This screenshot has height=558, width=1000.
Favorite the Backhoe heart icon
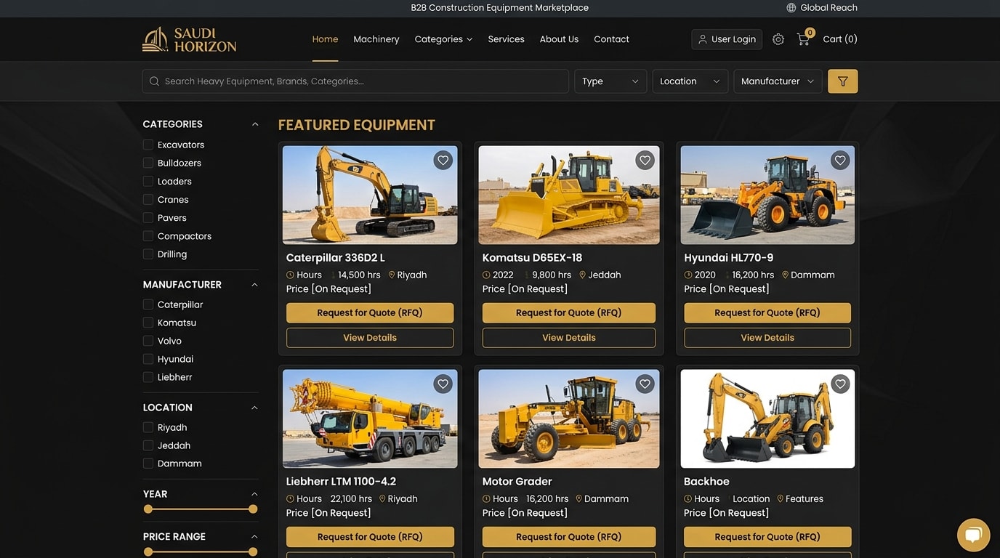pyautogui.click(x=840, y=384)
